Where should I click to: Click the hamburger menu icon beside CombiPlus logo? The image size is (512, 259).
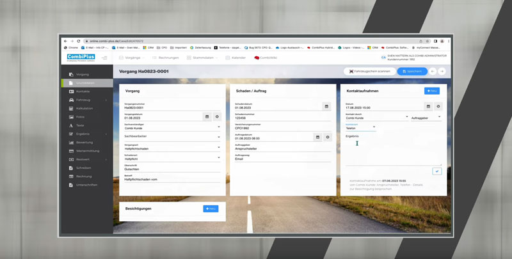pyautogui.click(x=105, y=58)
